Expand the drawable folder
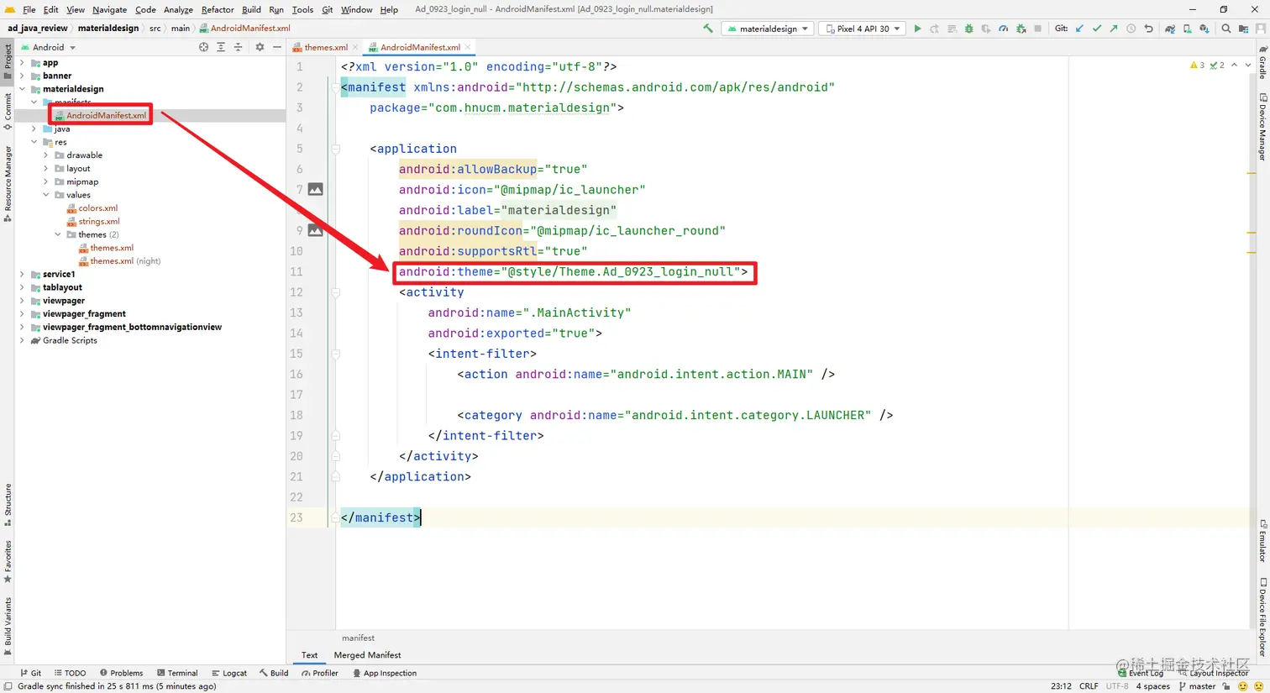 (46, 155)
